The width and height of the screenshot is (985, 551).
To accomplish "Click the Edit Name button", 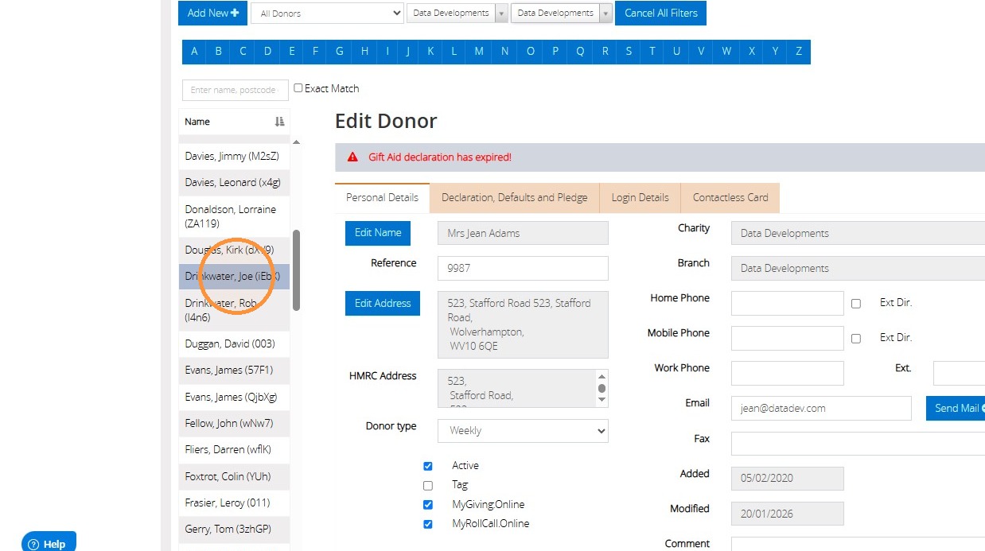I will [378, 233].
